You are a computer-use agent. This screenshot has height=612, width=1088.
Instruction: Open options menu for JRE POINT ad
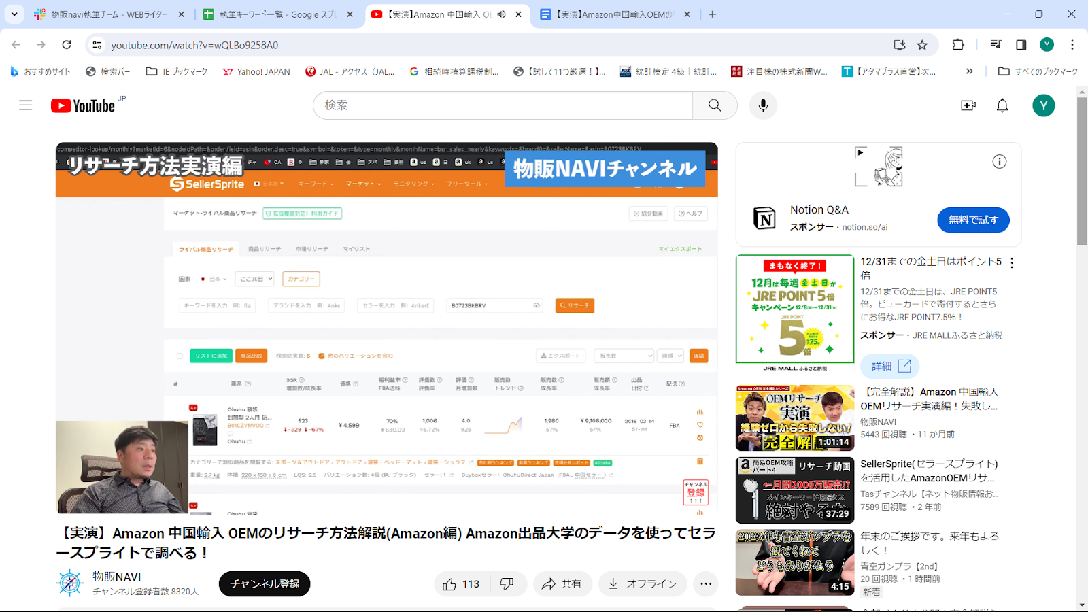click(1012, 263)
